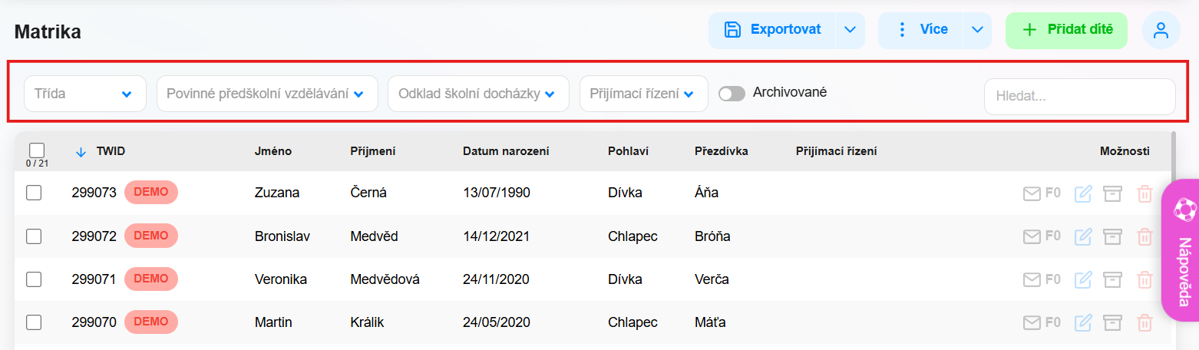This screenshot has width=1199, height=350.
Task: Click the edit icon for Zuzana Černá
Action: 1083,193
